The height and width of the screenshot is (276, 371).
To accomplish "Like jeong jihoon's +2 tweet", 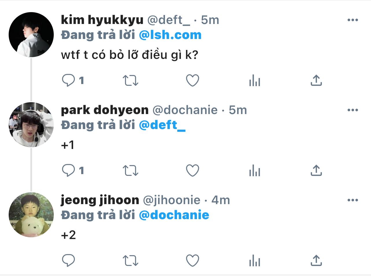I will click(192, 261).
